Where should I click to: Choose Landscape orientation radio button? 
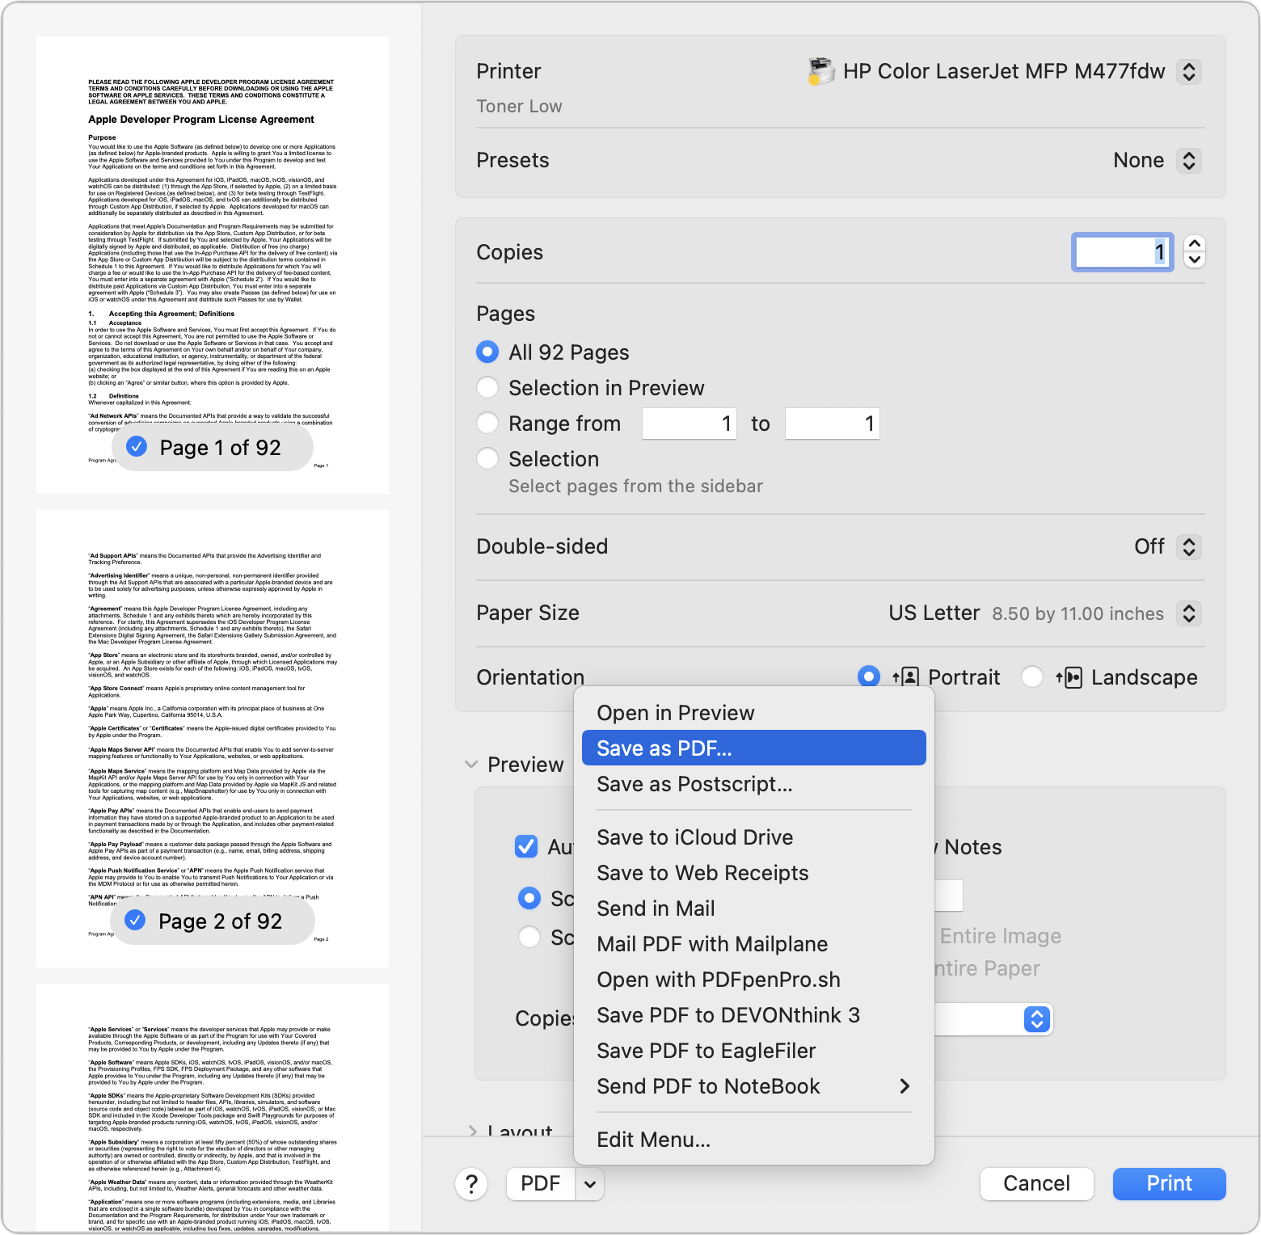1032,677
